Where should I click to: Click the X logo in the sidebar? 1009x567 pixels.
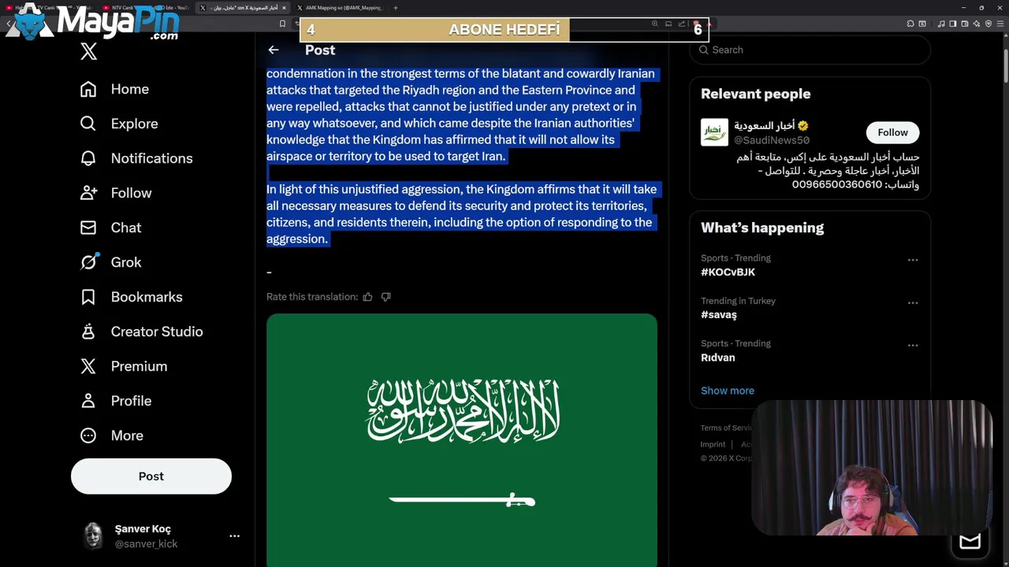[x=88, y=52]
